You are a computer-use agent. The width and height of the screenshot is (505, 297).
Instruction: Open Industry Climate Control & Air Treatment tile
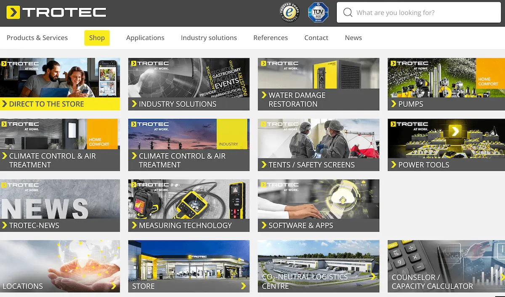tap(189, 145)
